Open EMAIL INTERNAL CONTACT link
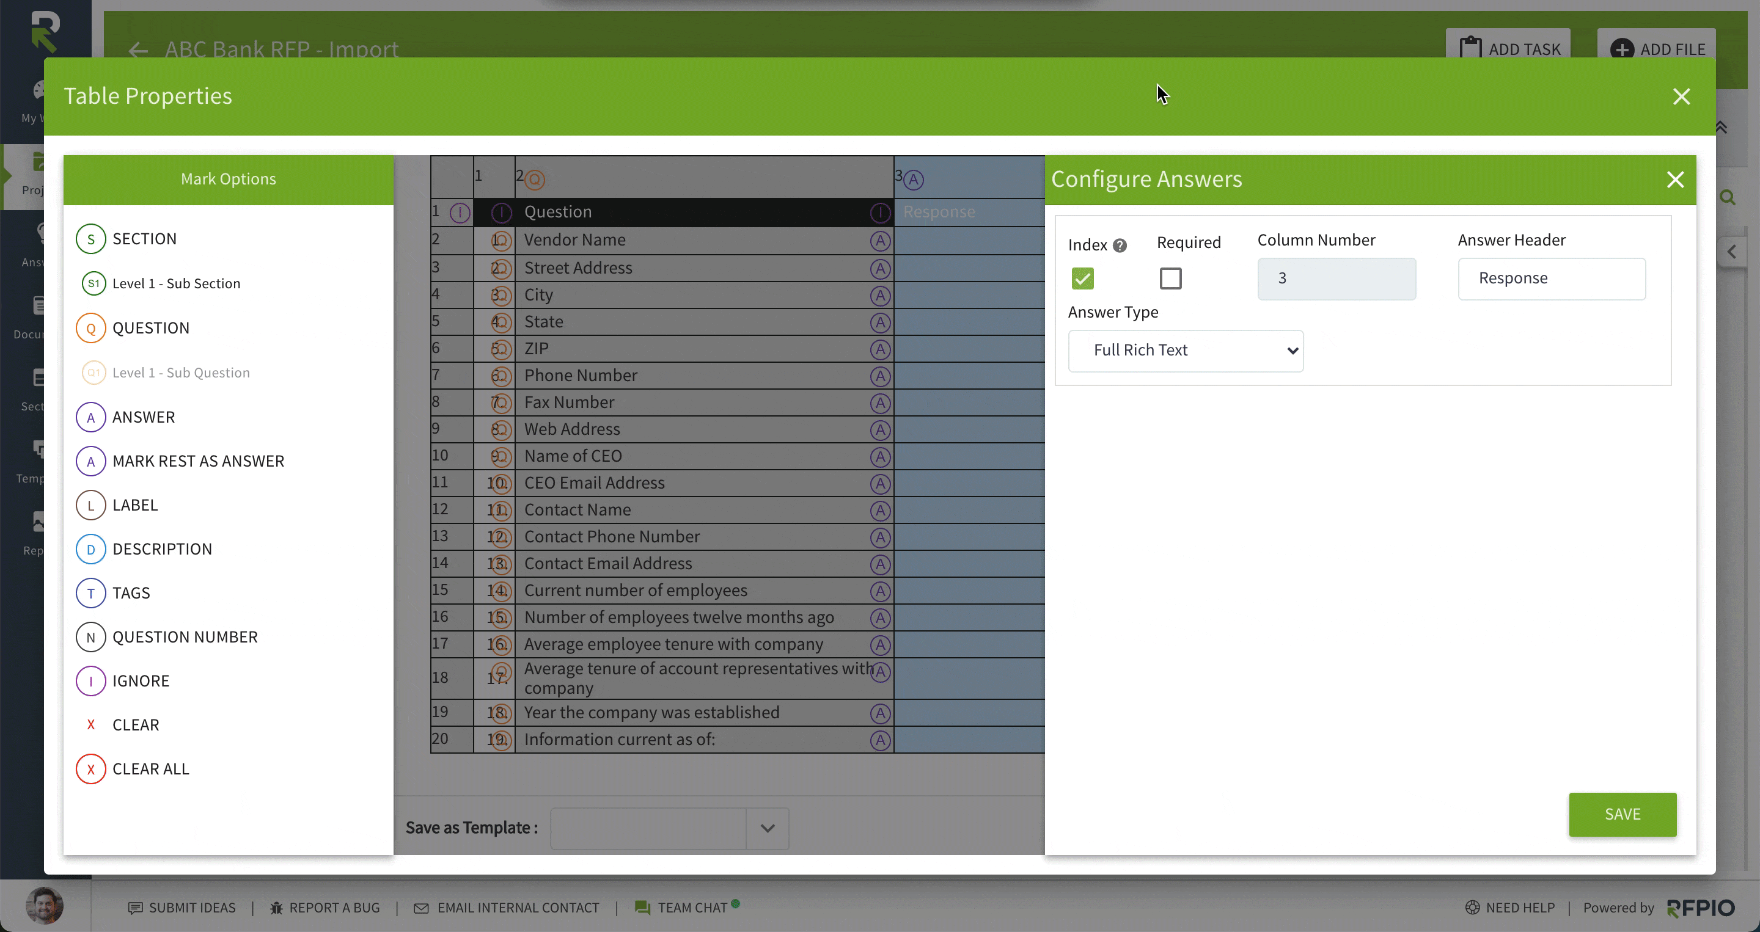1760x932 pixels. coord(506,908)
